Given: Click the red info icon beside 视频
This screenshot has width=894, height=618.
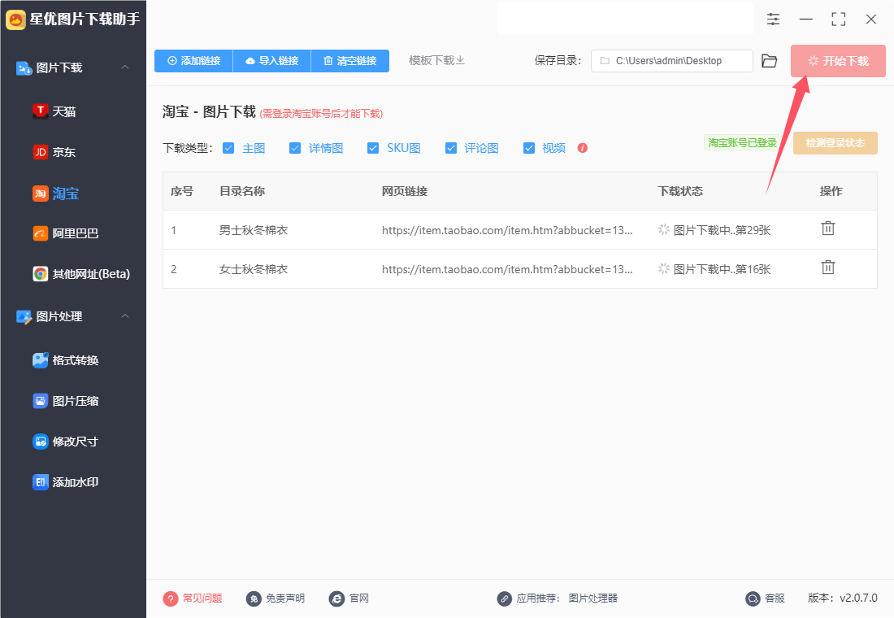Looking at the screenshot, I should coord(582,148).
